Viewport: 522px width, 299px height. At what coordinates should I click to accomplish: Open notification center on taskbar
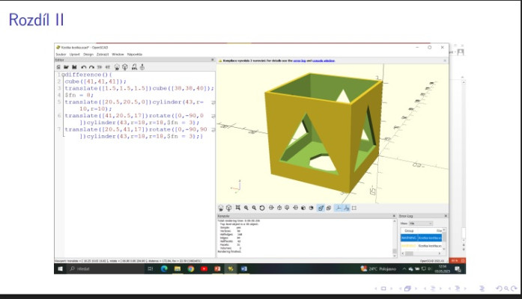click(458, 269)
